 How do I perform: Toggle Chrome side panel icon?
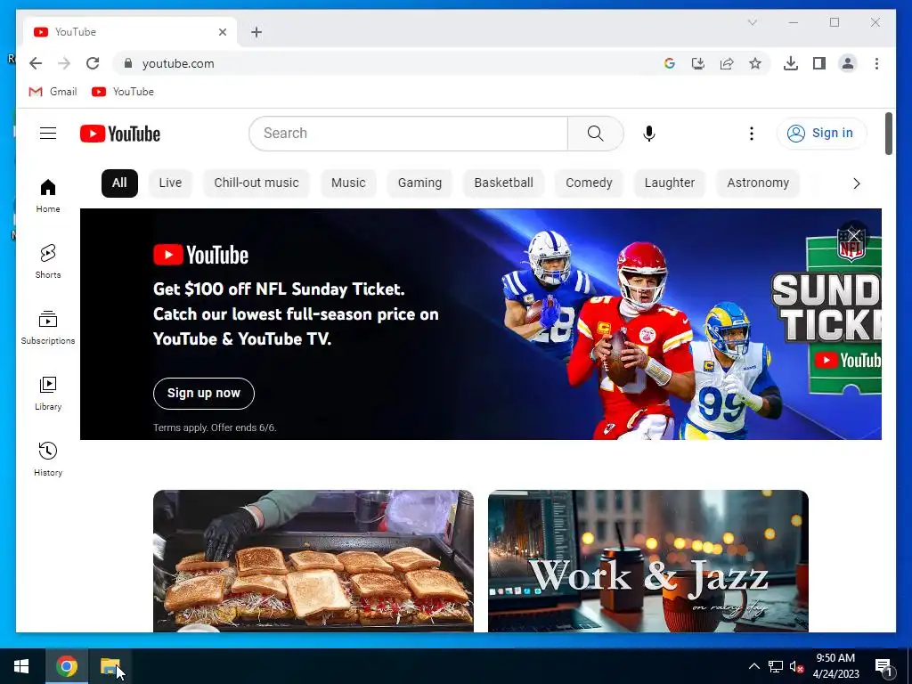819,63
